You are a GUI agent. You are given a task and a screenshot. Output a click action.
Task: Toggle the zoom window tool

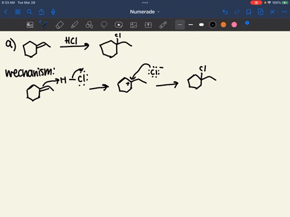click(30, 25)
